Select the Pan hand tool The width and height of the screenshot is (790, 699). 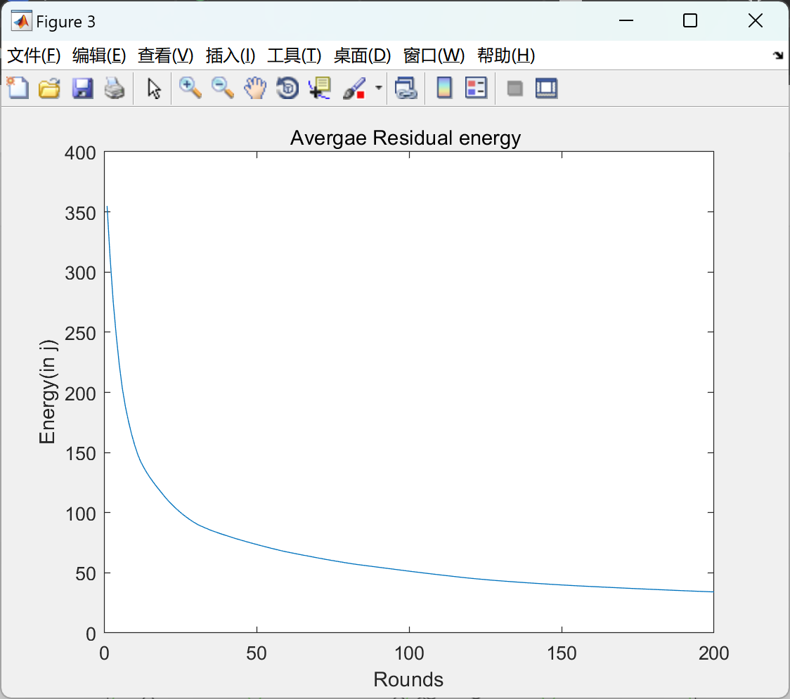[x=255, y=88]
